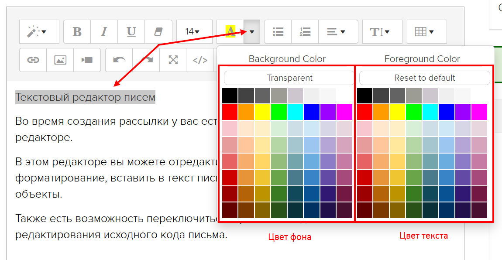Toggle italic text style
The width and height of the screenshot is (502, 260).
(x=104, y=32)
